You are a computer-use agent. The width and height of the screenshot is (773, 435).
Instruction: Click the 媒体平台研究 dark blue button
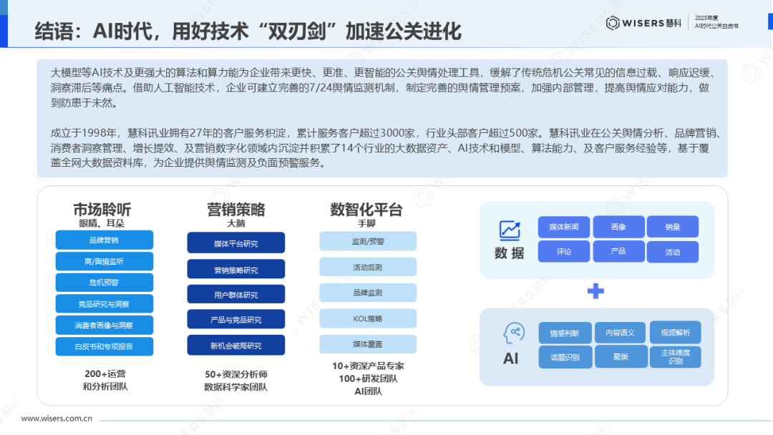point(236,243)
